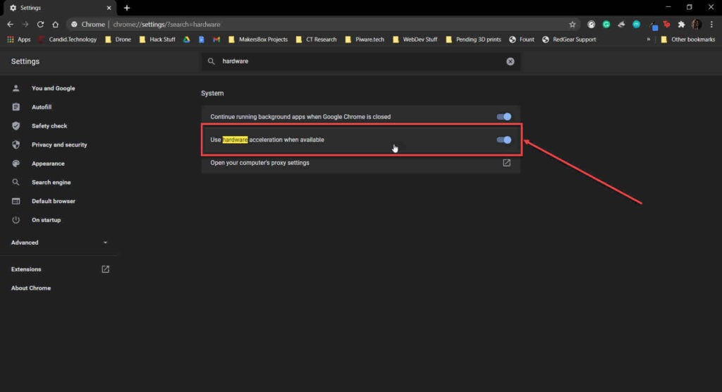This screenshot has height=392, width=722.
Task: Click the address bar URL
Action: (x=166, y=25)
